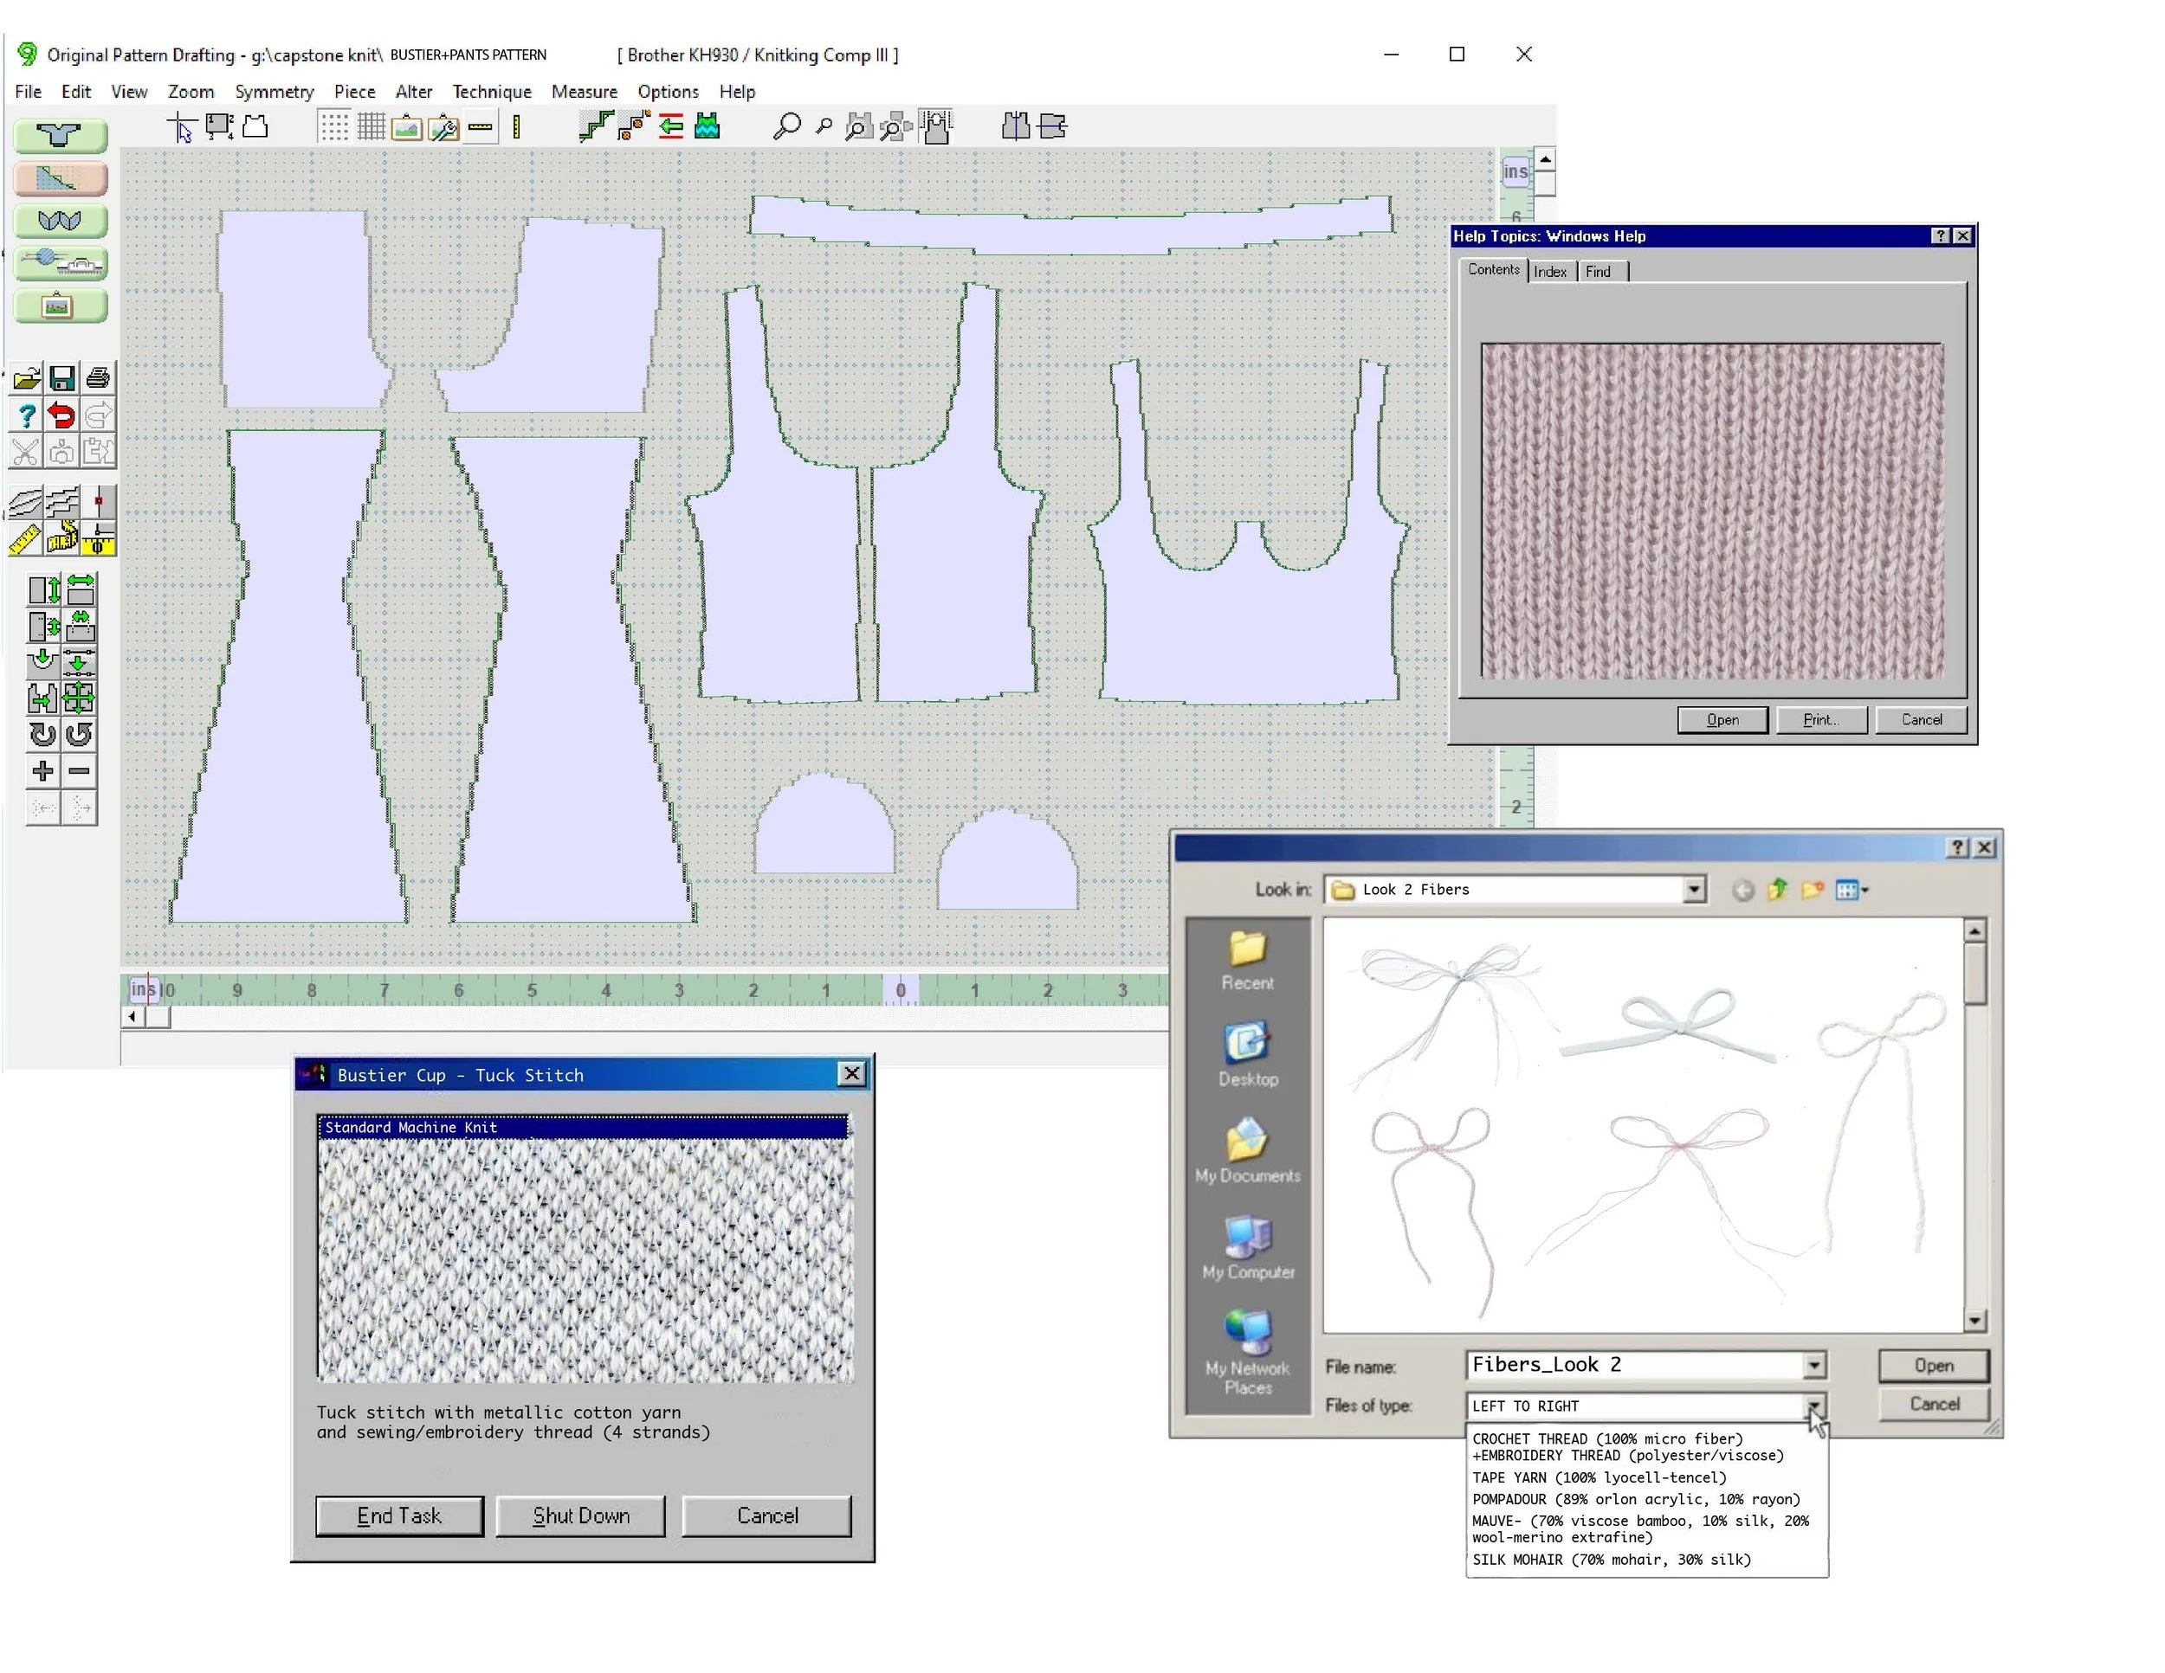The height and width of the screenshot is (1673, 2165).
Task: Click the file dialog vertical scrollbar thumb
Action: point(1974,973)
